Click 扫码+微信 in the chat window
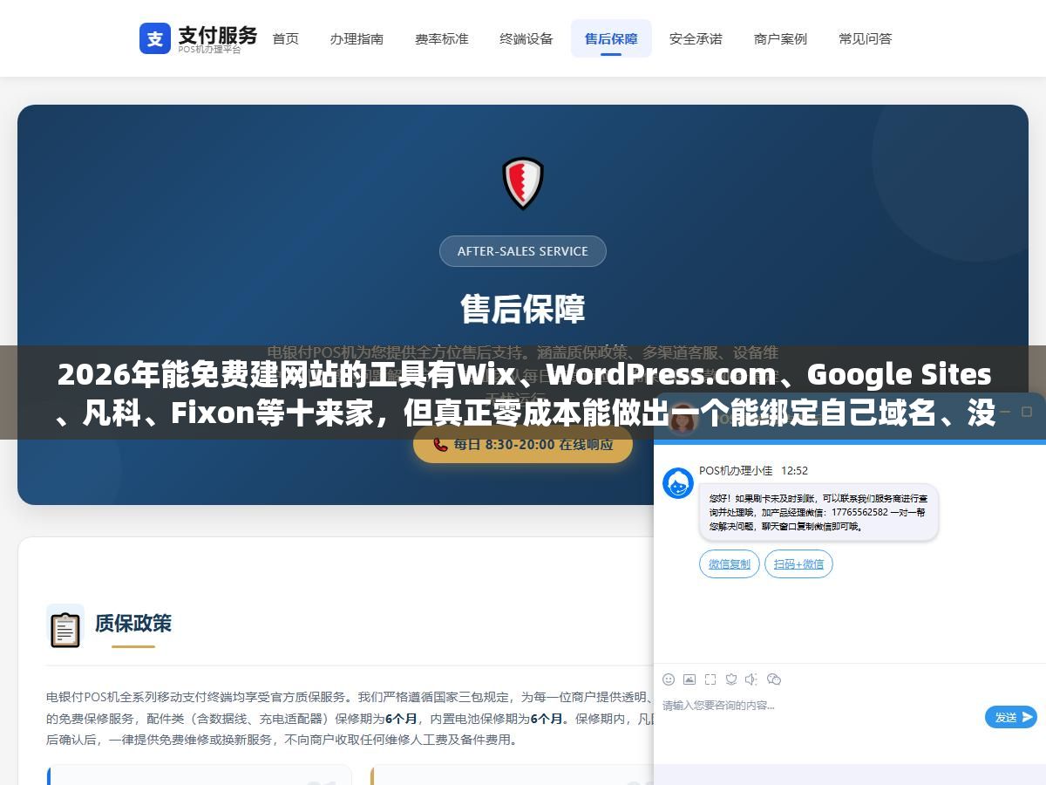 point(799,564)
